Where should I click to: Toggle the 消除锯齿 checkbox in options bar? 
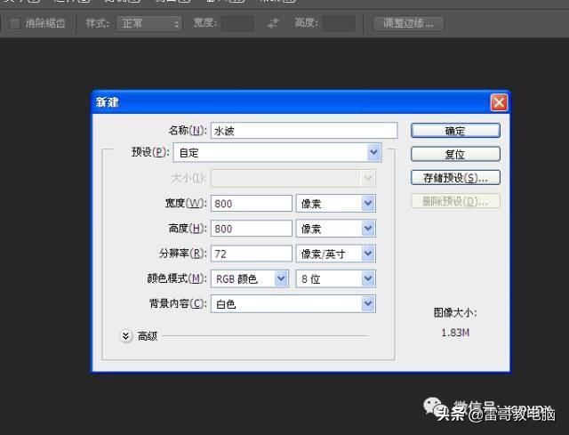(15, 24)
